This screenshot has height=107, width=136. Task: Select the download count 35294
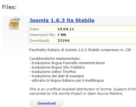click(x=63, y=41)
